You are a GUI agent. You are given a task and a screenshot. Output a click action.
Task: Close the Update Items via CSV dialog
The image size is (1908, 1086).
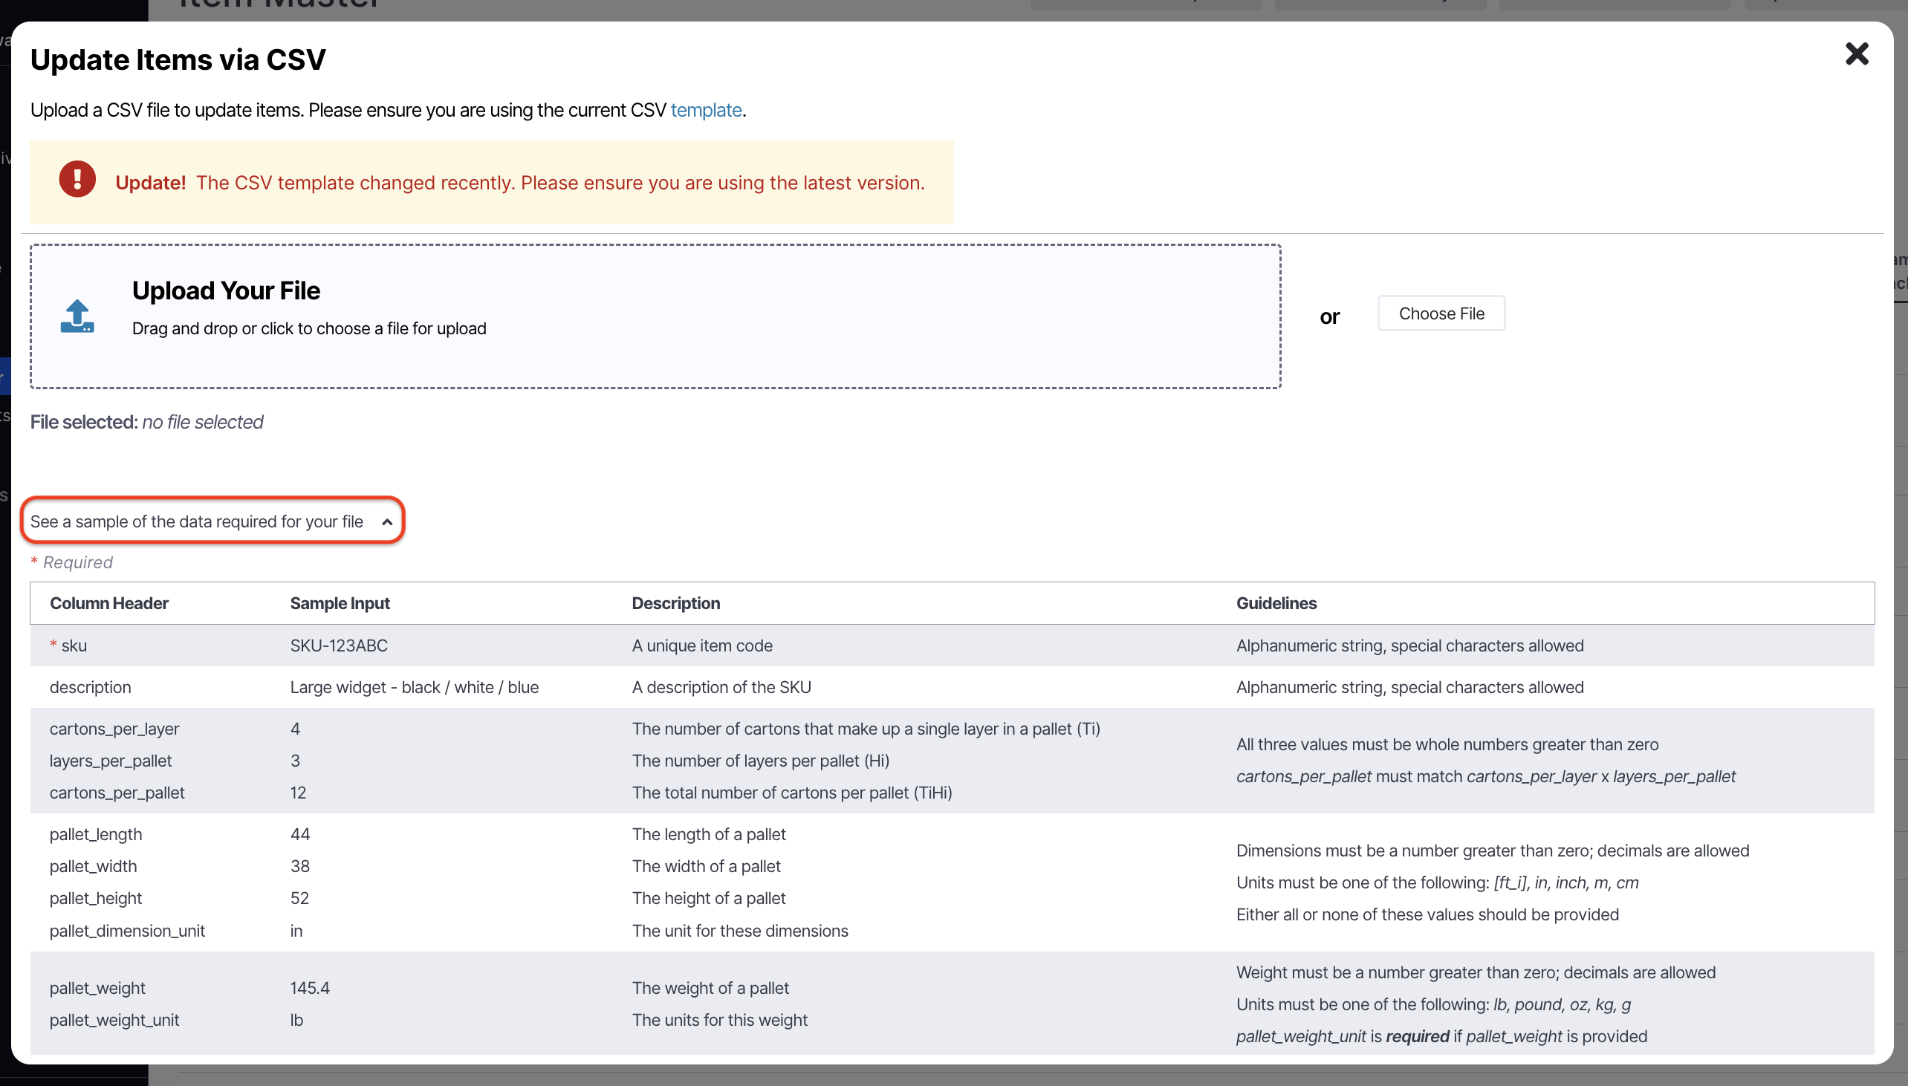click(1856, 53)
